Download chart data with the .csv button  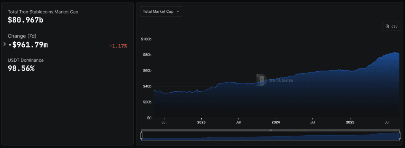(x=391, y=27)
